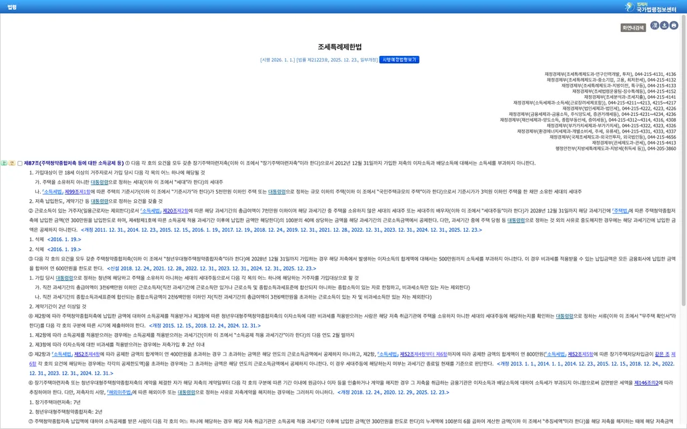687x429 pixels.
Task: Open the 제20조제2항 link
Action: pyautogui.click(x=175, y=211)
